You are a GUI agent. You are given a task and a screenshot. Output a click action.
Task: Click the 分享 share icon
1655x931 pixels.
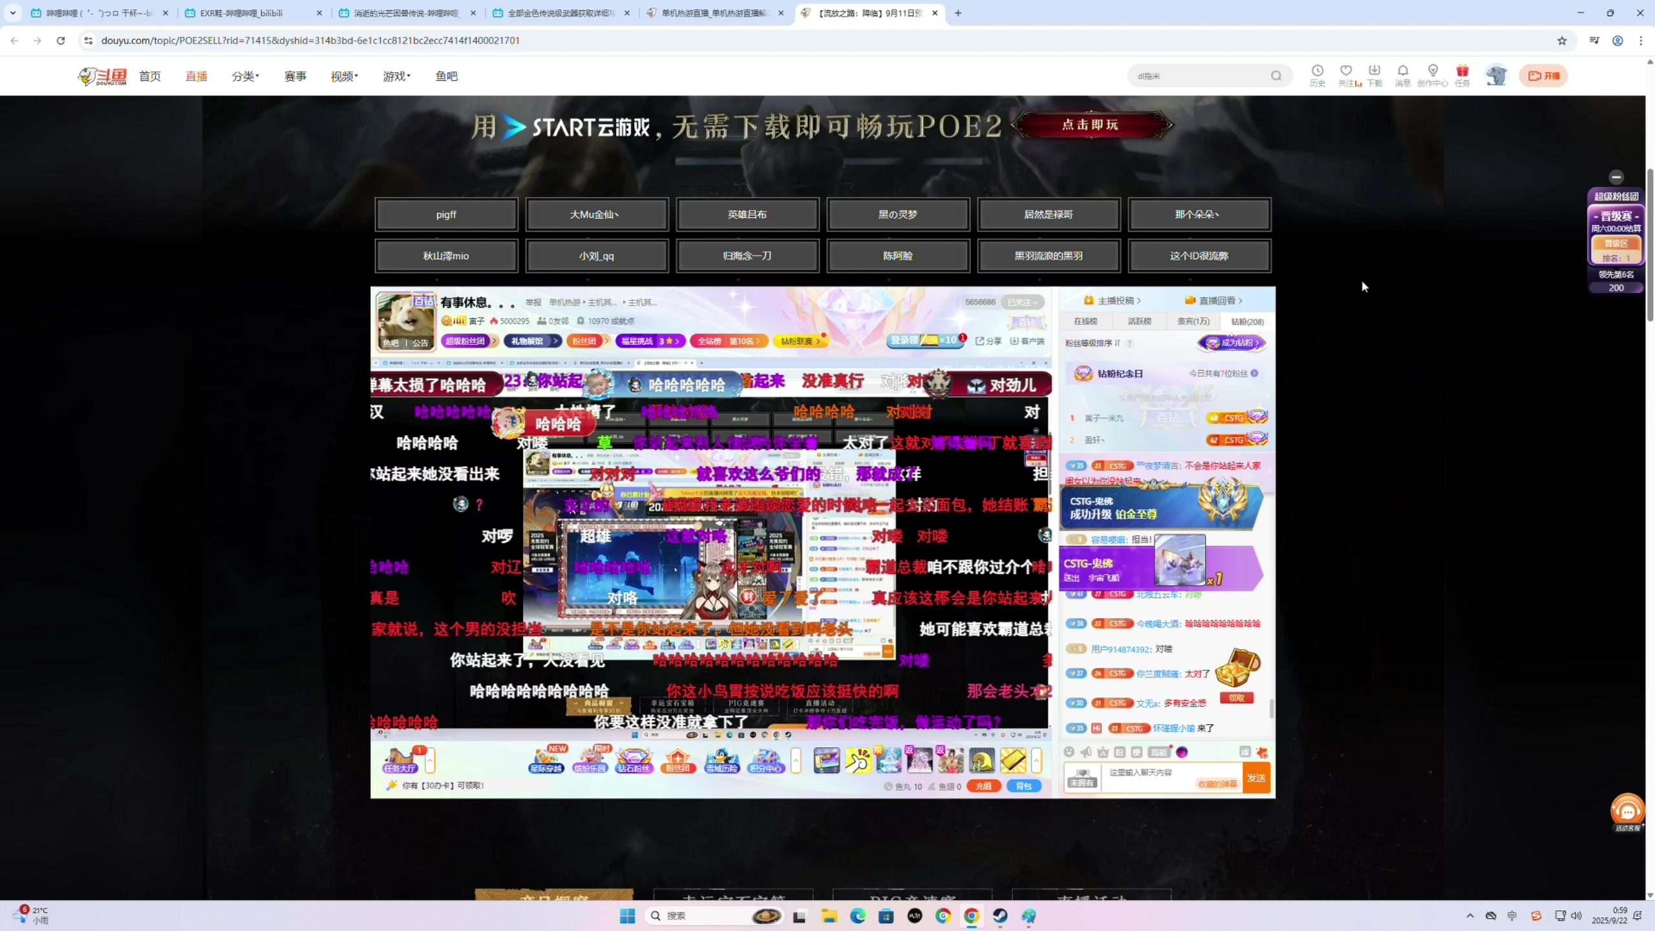click(x=988, y=341)
